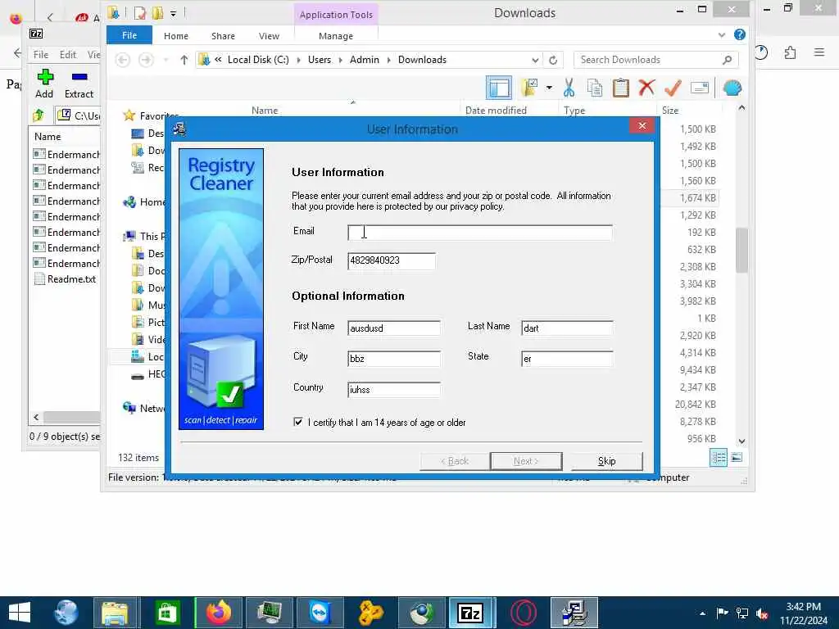The image size is (839, 629).
Task: Show hidden tray icons arrow
Action: [702, 613]
